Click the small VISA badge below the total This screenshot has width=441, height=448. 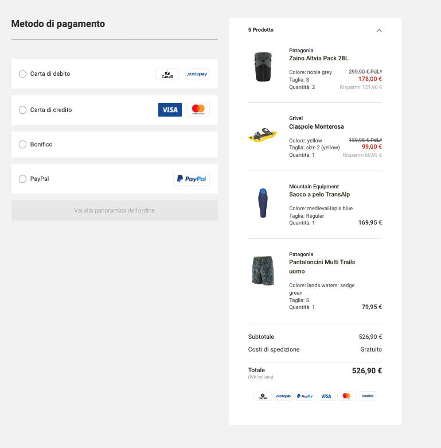[325, 396]
